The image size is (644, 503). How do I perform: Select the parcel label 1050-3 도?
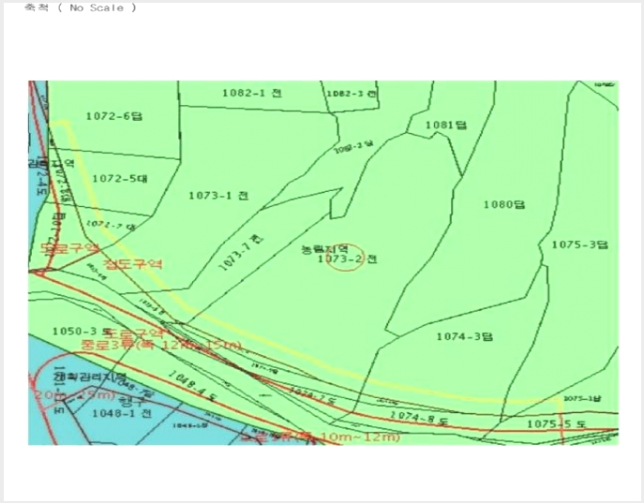tap(82, 331)
